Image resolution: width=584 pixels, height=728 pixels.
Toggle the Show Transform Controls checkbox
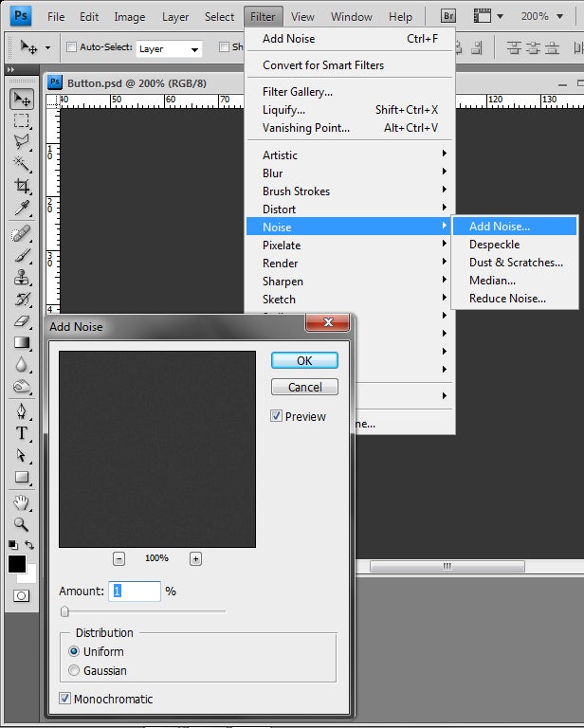pos(225,46)
